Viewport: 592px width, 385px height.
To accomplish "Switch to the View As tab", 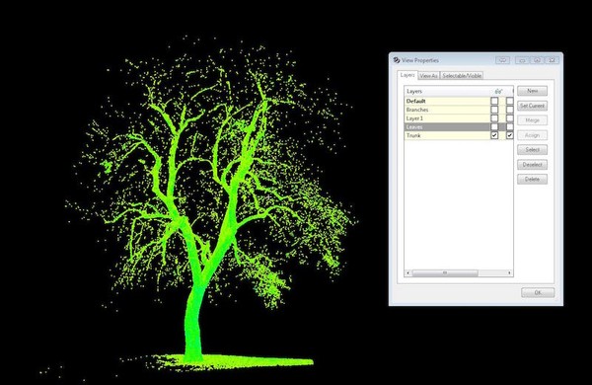I will click(428, 76).
